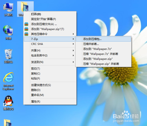
Task: Expand the 包含到库中(I) submenu arrow
Action: 73,56
